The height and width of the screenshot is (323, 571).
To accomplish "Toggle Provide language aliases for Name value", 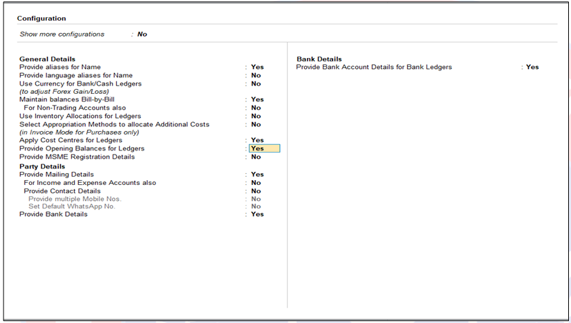I will click(256, 75).
